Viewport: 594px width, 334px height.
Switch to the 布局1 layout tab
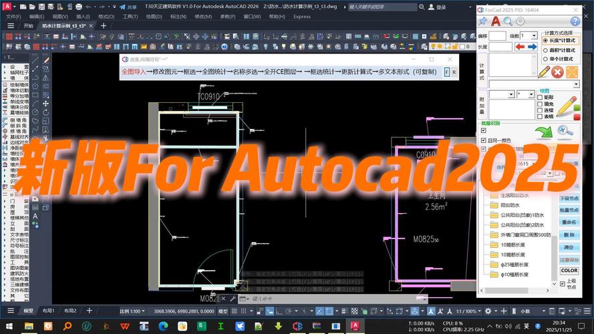49,311
